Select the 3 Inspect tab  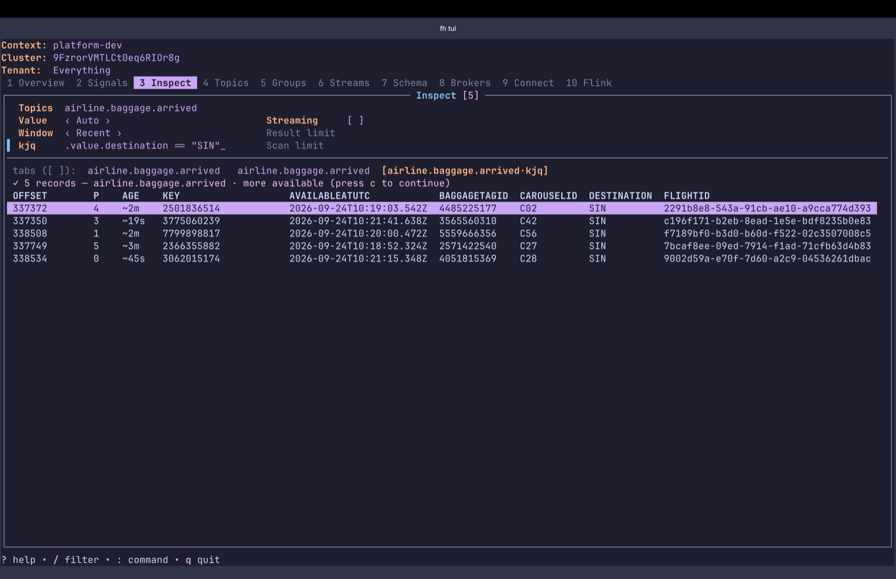165,83
